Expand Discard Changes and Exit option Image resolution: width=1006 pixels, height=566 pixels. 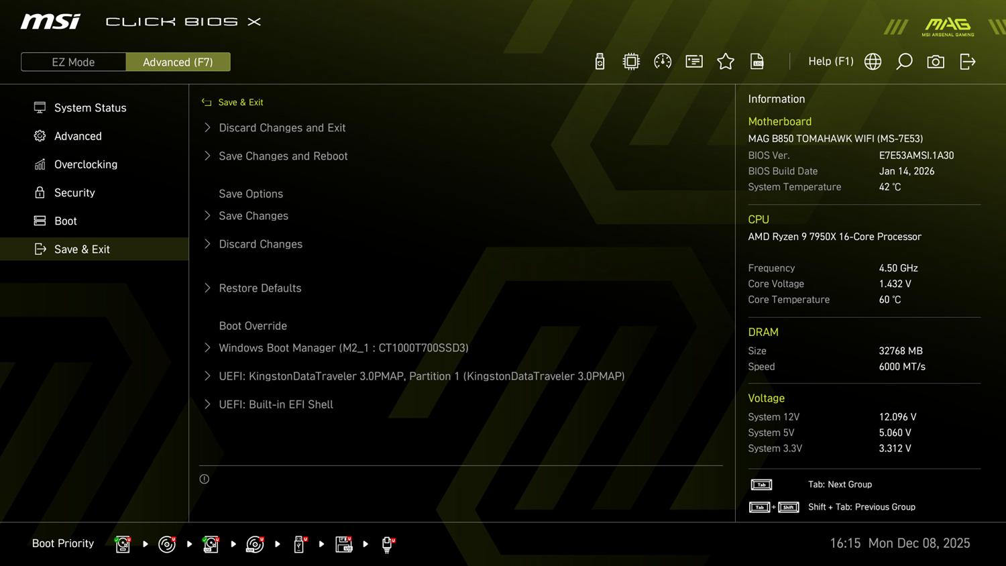[282, 127]
